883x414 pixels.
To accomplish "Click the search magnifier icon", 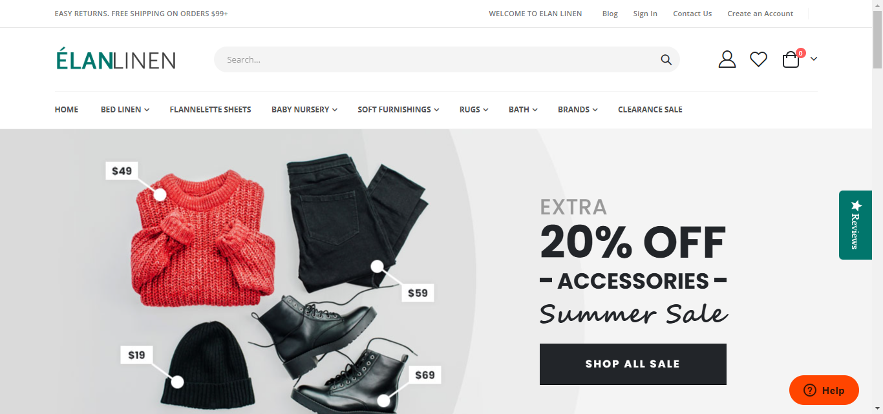I will tap(666, 59).
